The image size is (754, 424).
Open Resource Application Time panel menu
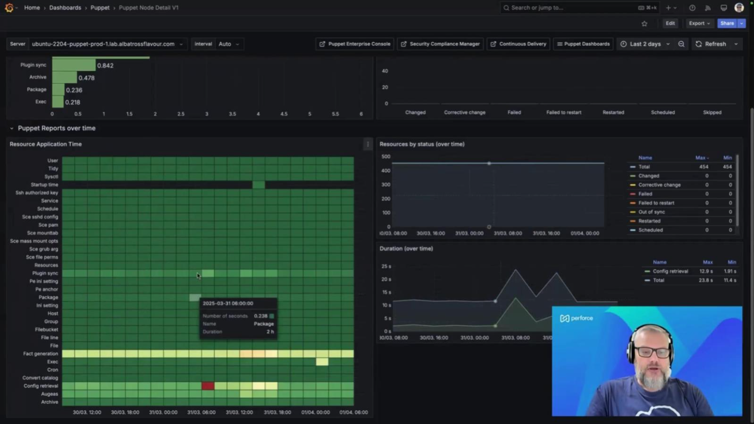368,144
